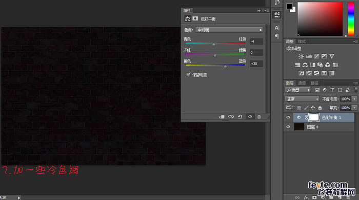Switch to the 样式 tab

[x=302, y=42]
